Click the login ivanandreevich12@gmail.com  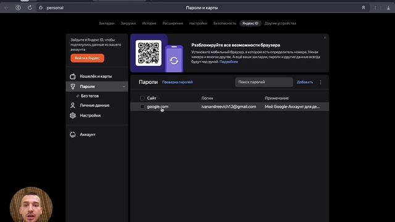pyautogui.click(x=229, y=107)
